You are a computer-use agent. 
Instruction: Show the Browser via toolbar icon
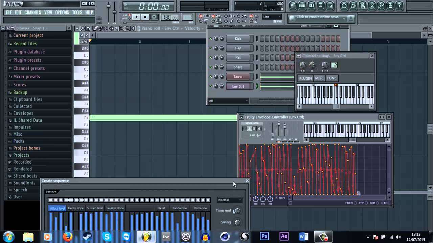pos(320,6)
